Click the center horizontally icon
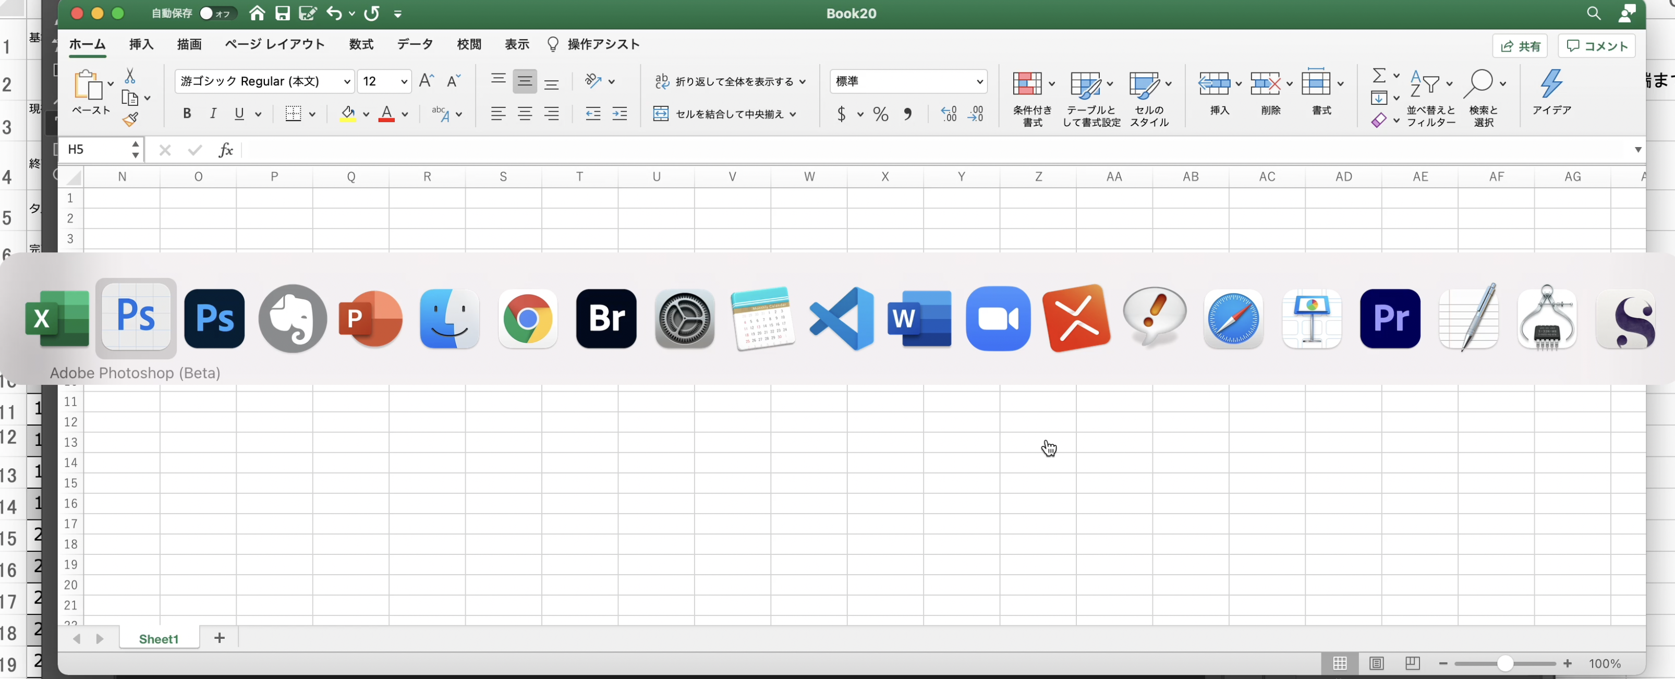Image resolution: width=1675 pixels, height=679 pixels. click(x=525, y=114)
